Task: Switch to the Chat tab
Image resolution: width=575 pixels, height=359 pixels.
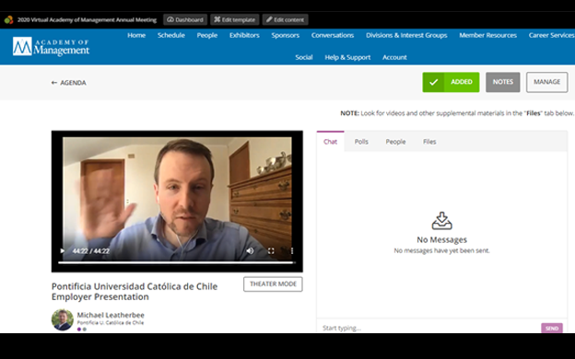Action: (330, 142)
